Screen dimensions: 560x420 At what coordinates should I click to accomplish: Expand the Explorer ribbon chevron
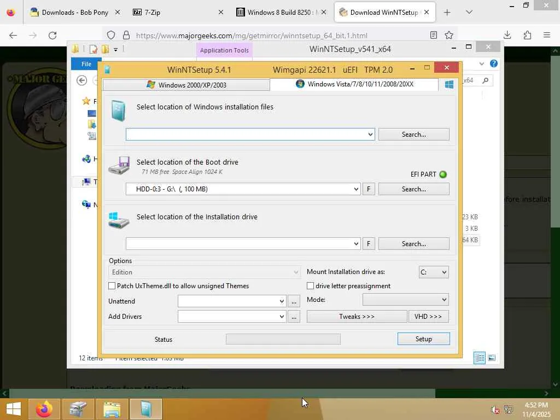pyautogui.click(x=481, y=63)
